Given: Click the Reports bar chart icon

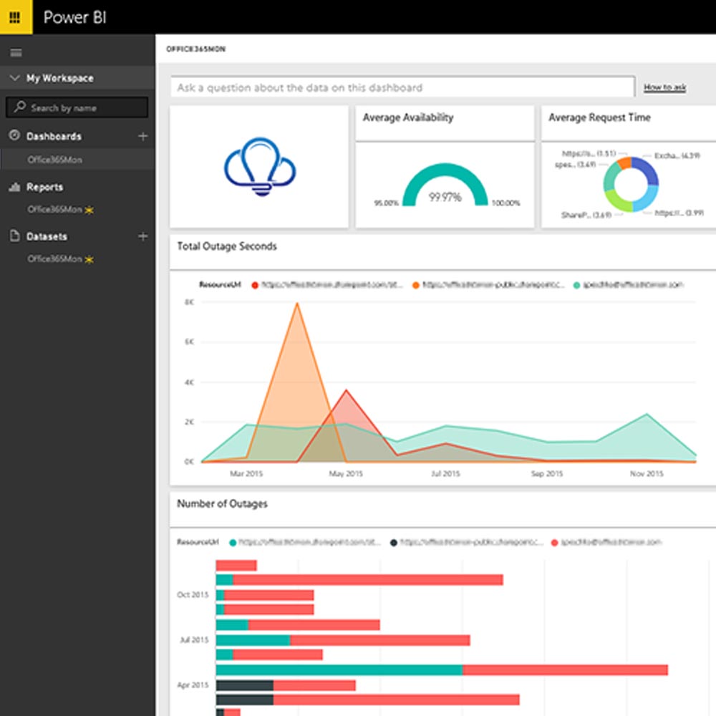Looking at the screenshot, I should pyautogui.click(x=14, y=186).
